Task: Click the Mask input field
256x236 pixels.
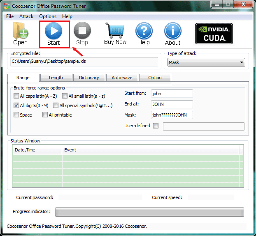Action: tap(172, 115)
